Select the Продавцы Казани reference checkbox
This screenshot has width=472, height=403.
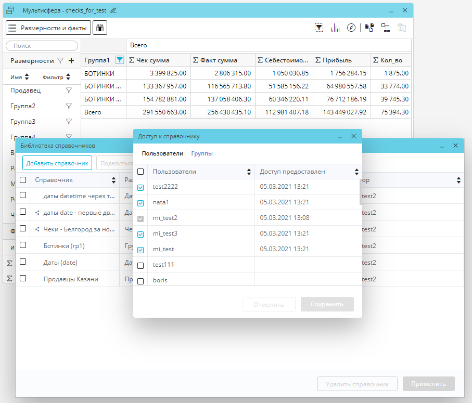pos(23,278)
